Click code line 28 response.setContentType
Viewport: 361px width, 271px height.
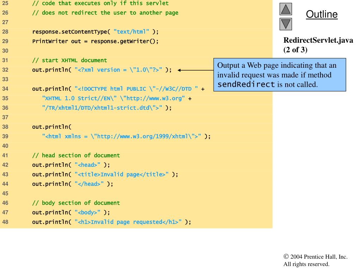coord(95,31)
